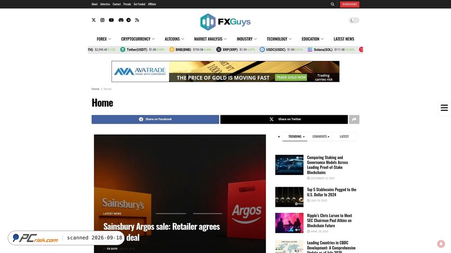Click the share arrow button
This screenshot has width=451, height=253.
pos(354,119)
